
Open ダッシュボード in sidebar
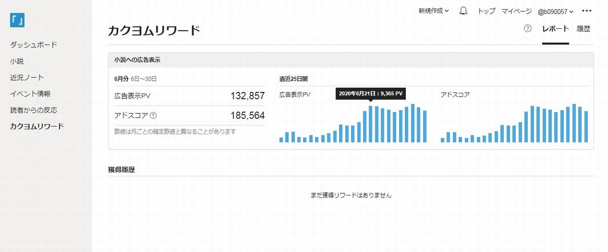tap(33, 45)
